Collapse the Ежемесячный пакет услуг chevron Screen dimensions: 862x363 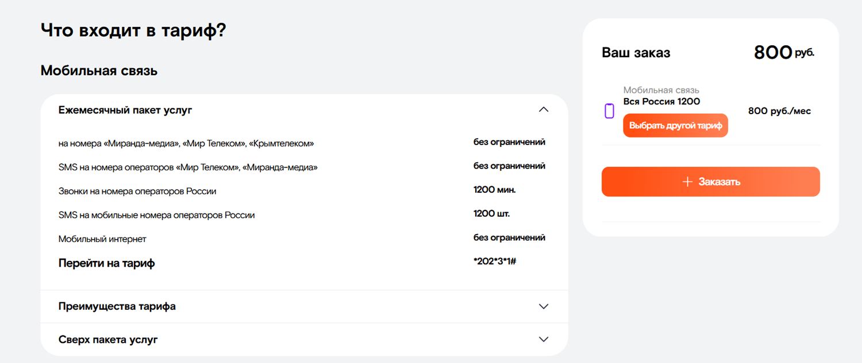[543, 110]
